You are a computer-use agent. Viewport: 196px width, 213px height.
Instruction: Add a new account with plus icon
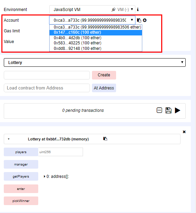pos(145,20)
